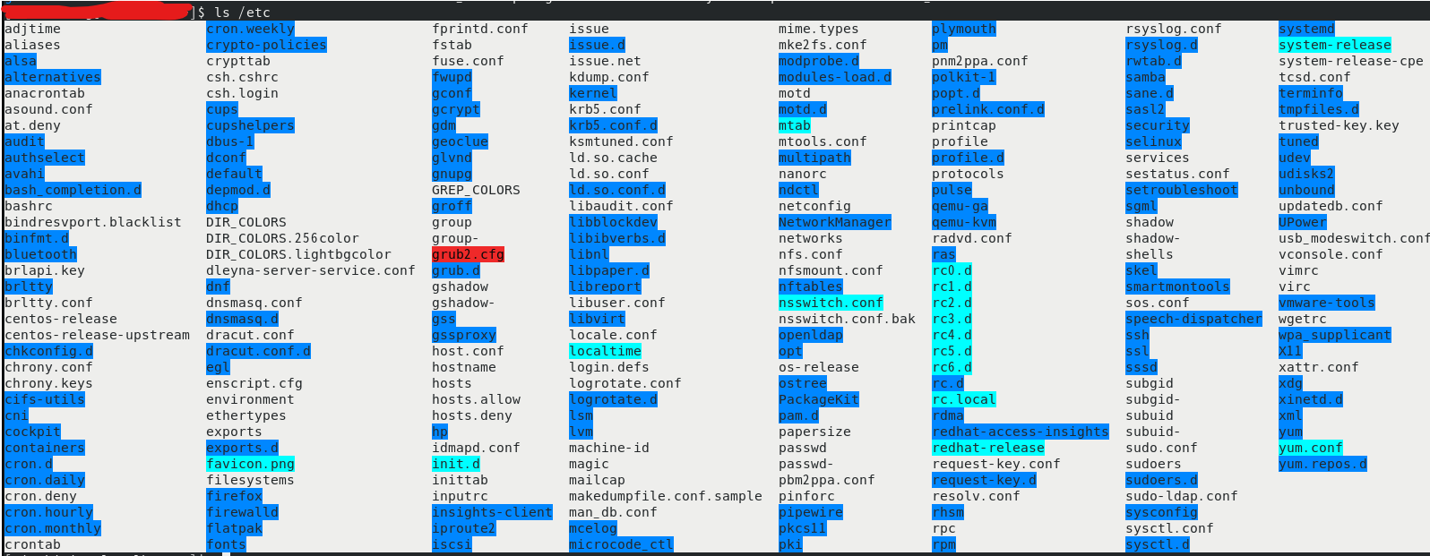
Task: Click the 'ls /etc' command text
Action: pos(242,13)
